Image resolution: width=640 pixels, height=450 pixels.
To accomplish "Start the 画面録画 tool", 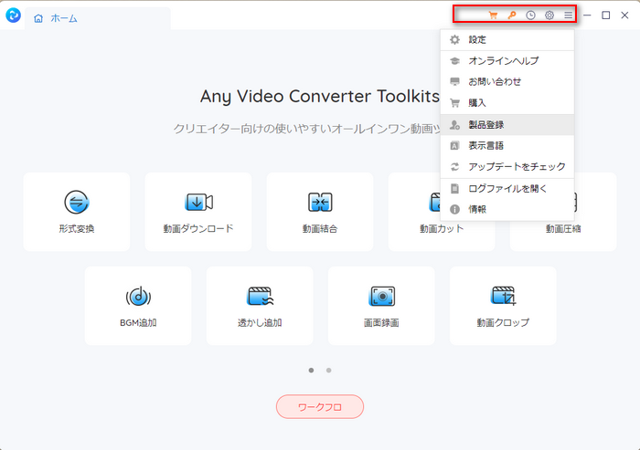I will [381, 306].
